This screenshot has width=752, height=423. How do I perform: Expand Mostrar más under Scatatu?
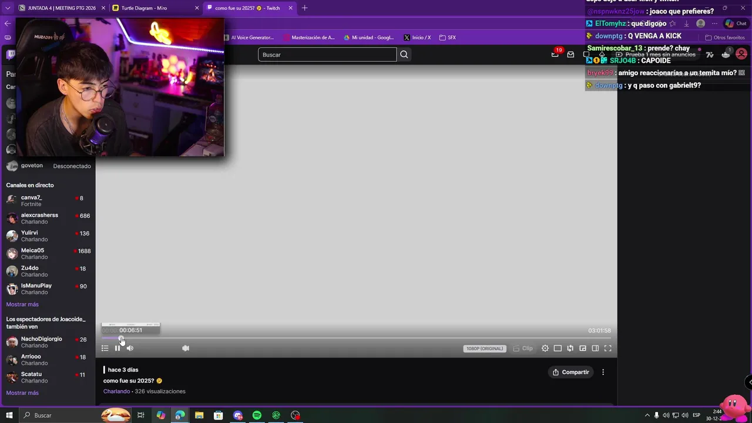[22, 392]
